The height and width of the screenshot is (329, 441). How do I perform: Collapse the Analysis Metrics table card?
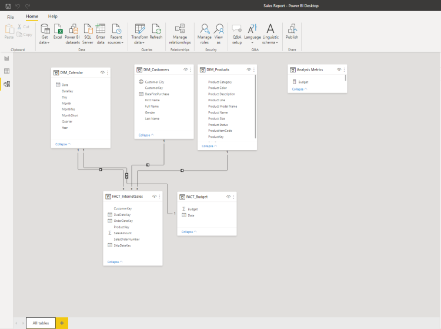tap(299, 89)
